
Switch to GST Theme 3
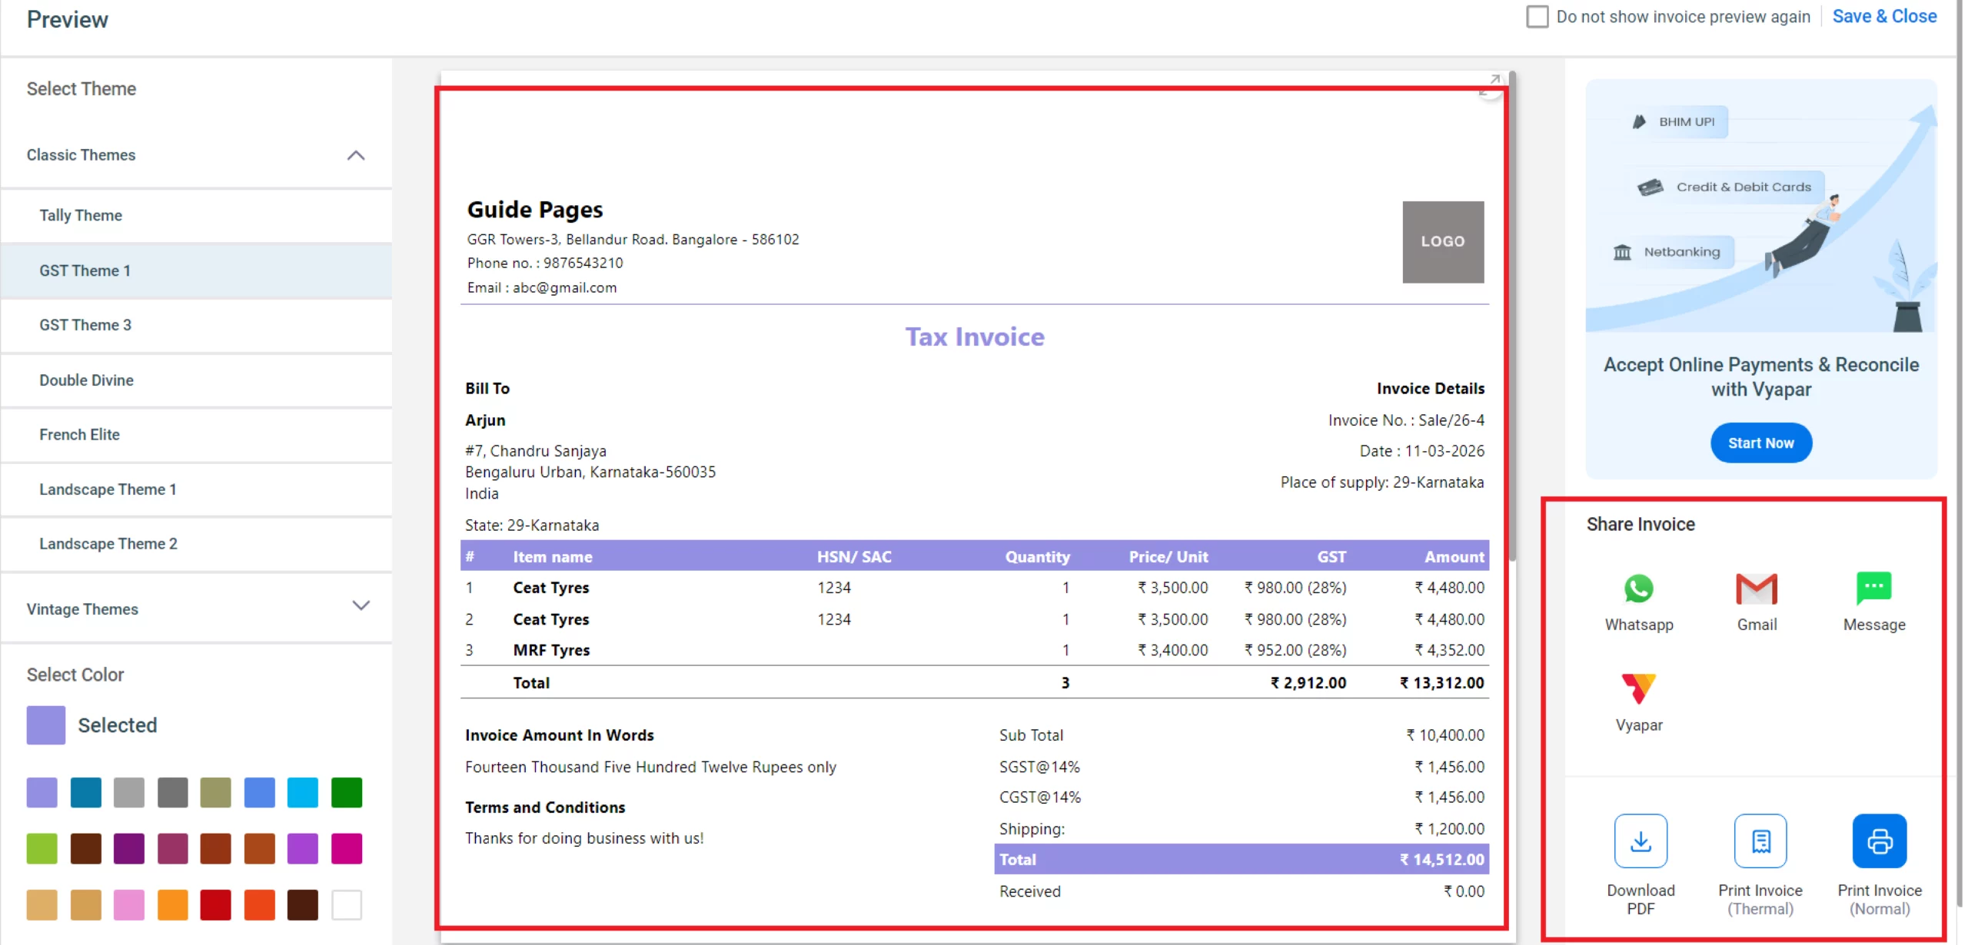point(85,325)
